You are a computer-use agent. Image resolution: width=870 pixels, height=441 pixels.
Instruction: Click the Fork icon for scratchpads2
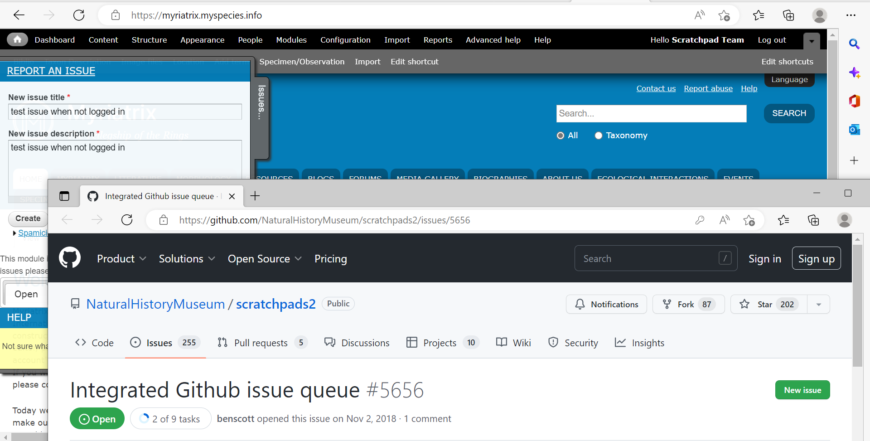[668, 304]
